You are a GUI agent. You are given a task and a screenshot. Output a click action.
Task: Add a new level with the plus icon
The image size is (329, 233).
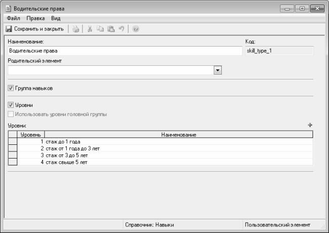point(310,125)
